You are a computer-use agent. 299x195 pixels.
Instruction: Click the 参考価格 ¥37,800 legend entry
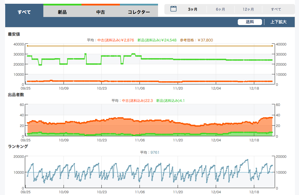196,40
